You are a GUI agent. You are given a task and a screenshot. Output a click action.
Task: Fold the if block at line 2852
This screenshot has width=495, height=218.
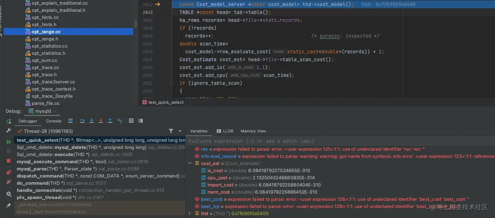click(172, 83)
